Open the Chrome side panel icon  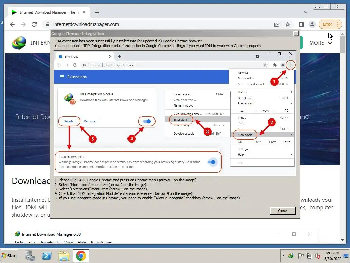pos(301,24)
